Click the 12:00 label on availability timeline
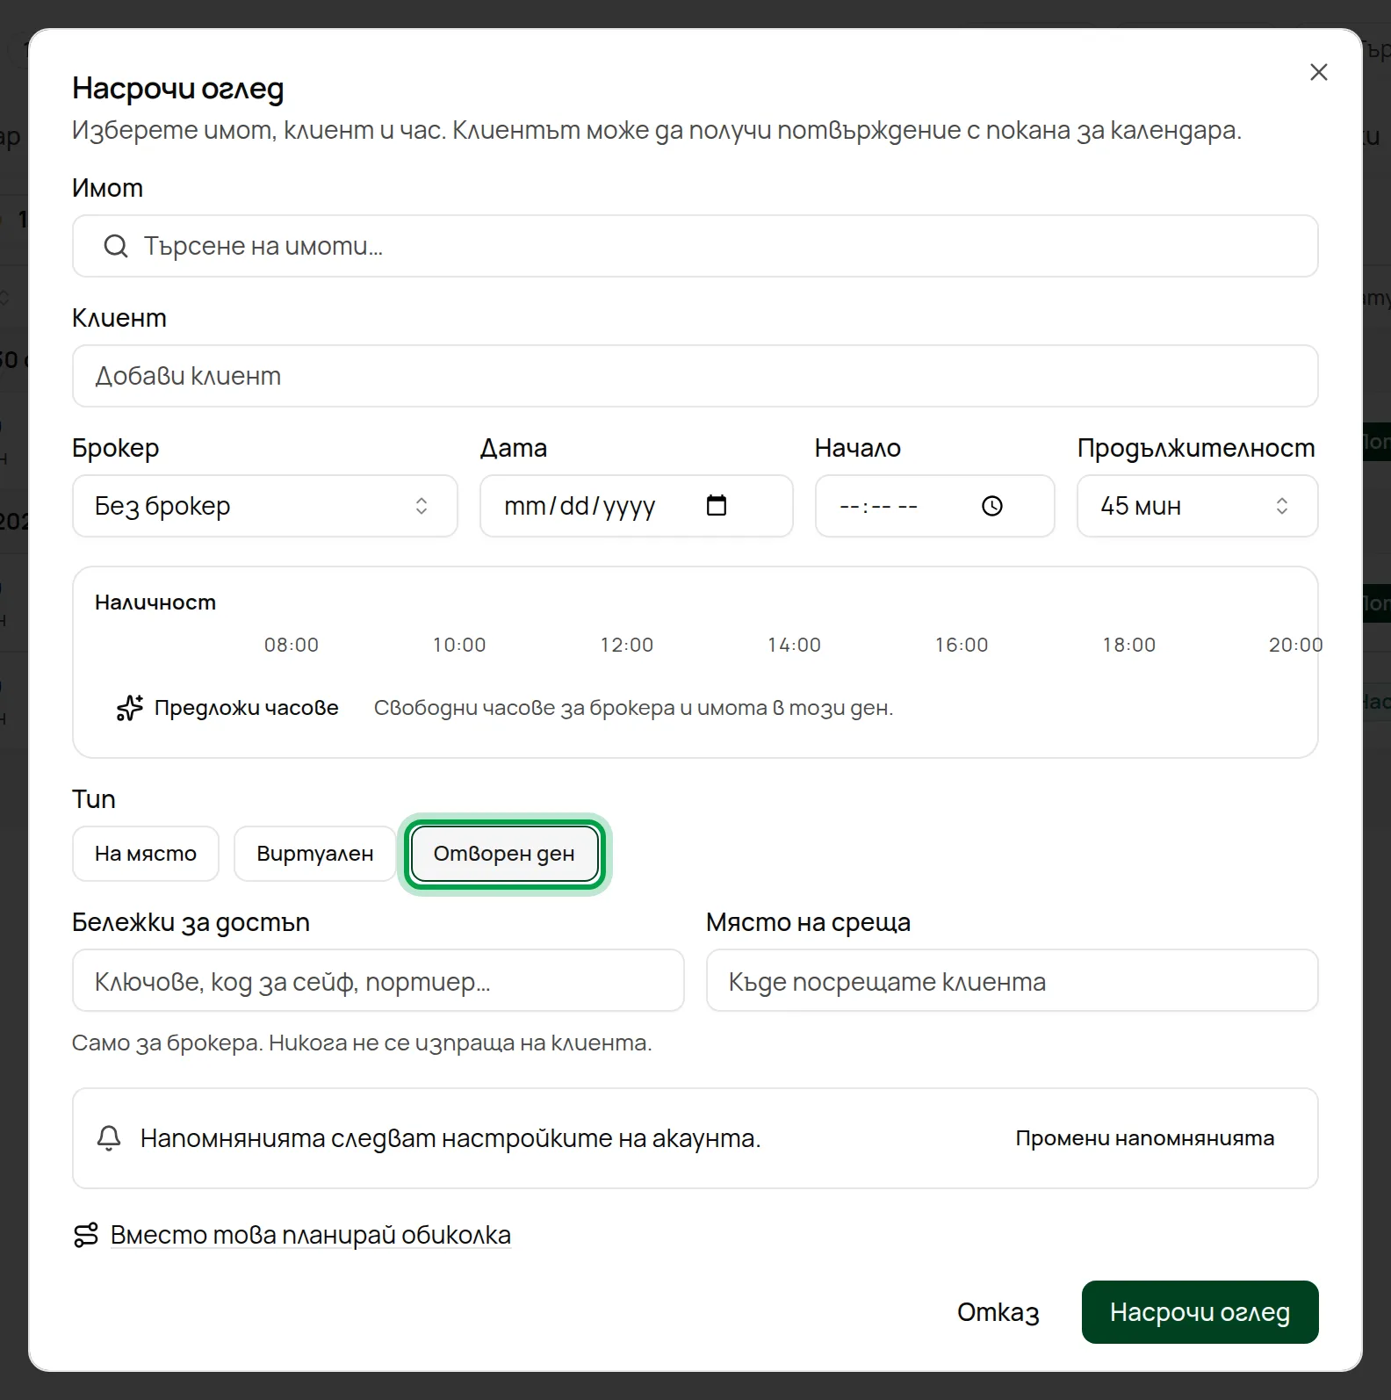1391x1400 pixels. coord(627,645)
